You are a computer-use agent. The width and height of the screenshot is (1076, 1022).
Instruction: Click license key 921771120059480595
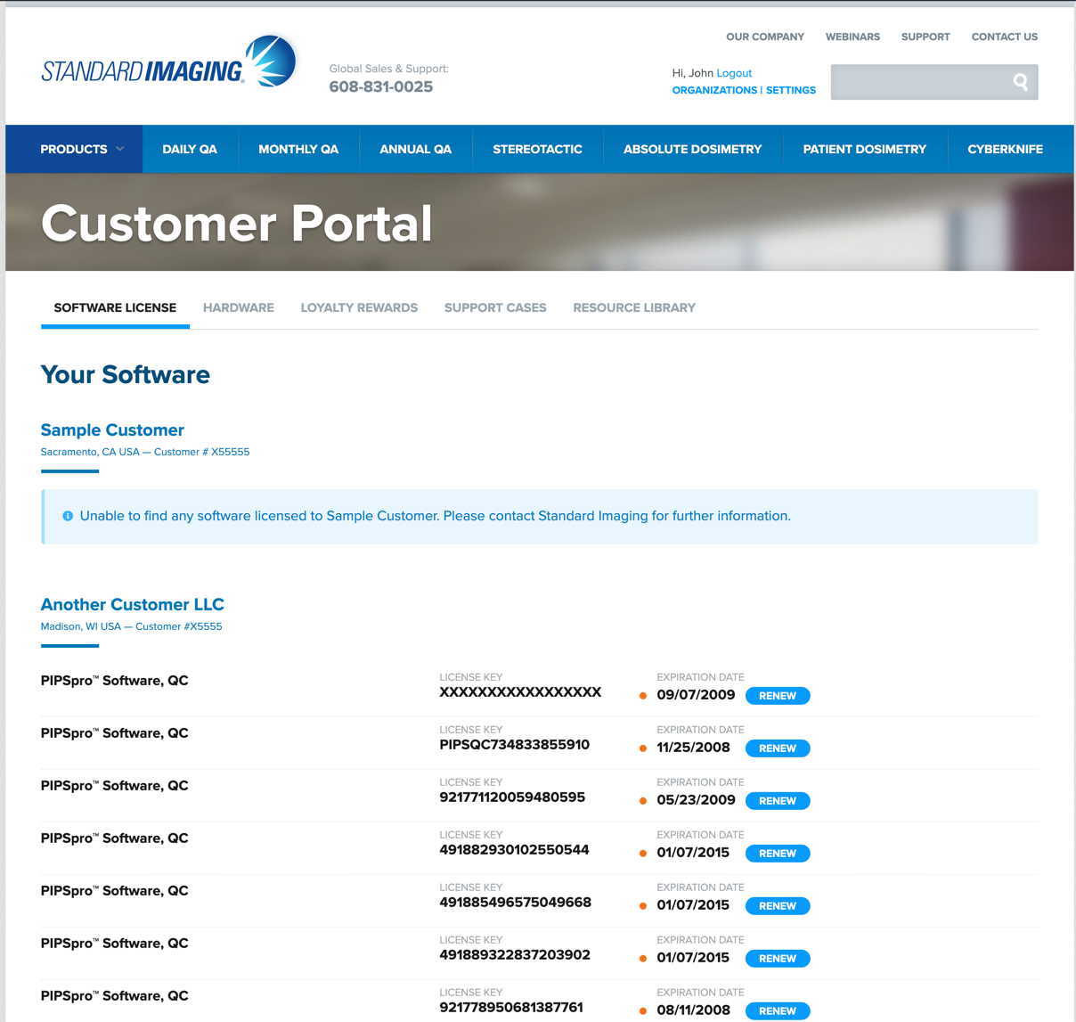[x=512, y=797]
